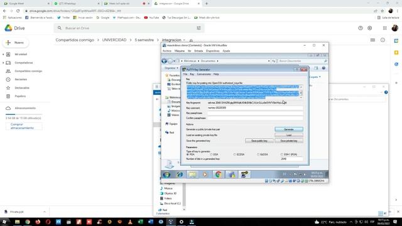Open Papelera in Drive sidebar
This screenshot has width=402, height=226.
(20, 96)
